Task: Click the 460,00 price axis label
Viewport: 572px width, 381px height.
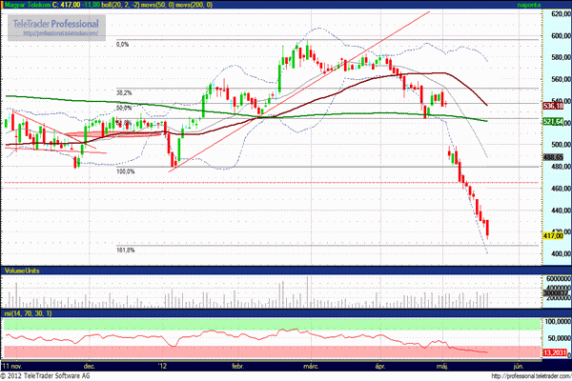Action: [x=562, y=189]
